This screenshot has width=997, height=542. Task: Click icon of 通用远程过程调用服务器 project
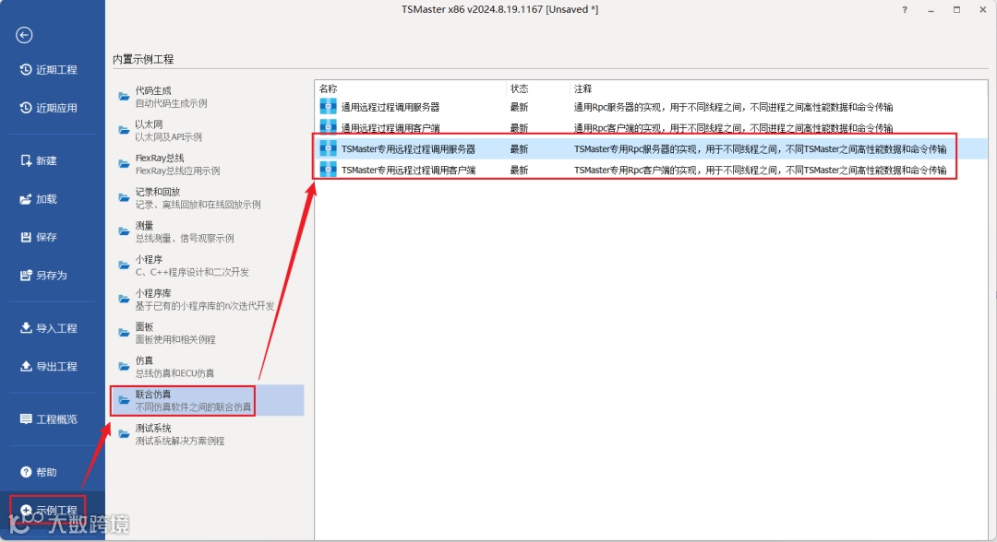tap(328, 107)
